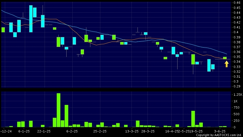Click the 250 volume axis label

pos(236,121)
